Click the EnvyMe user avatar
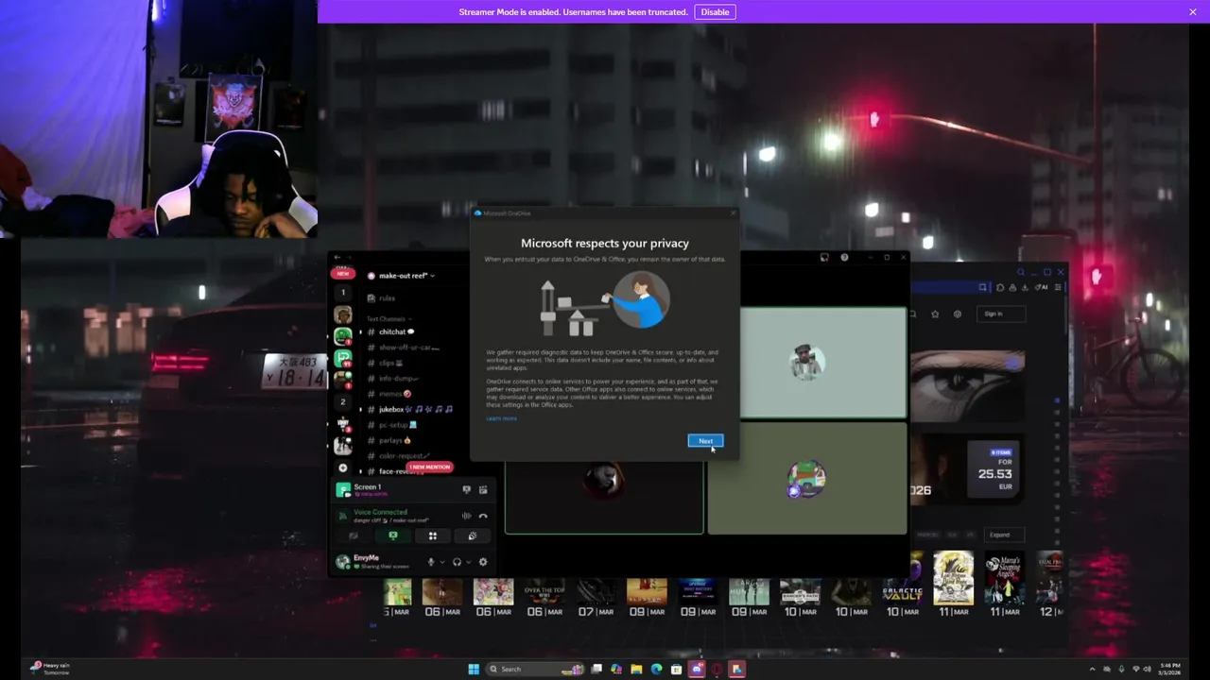The image size is (1210, 680). point(342,562)
